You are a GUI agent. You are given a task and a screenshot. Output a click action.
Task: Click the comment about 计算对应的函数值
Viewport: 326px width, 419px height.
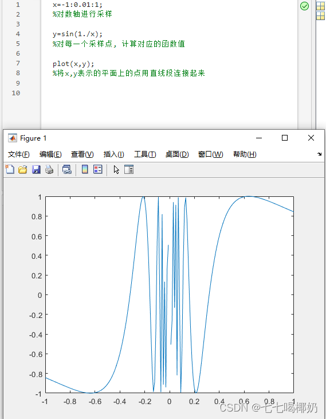(119, 44)
